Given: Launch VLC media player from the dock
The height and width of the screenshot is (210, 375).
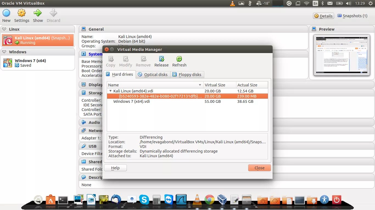Looking at the screenshot, I should (x=197, y=200).
